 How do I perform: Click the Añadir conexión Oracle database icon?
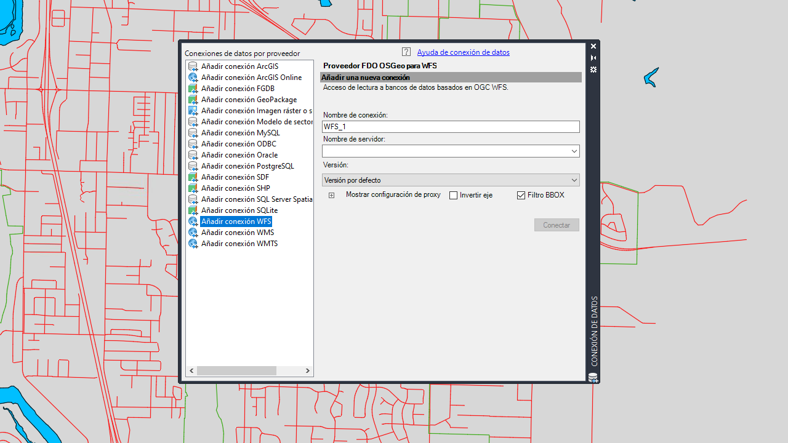[193, 154]
